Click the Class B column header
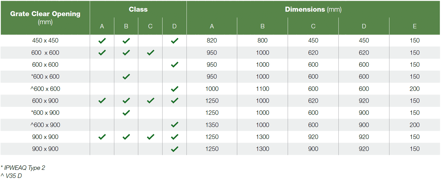Viewport: 441px width, 179px height. (126, 26)
